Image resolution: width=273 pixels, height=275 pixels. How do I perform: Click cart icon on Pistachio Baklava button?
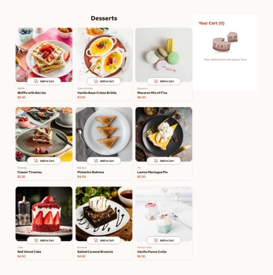(x=96, y=161)
